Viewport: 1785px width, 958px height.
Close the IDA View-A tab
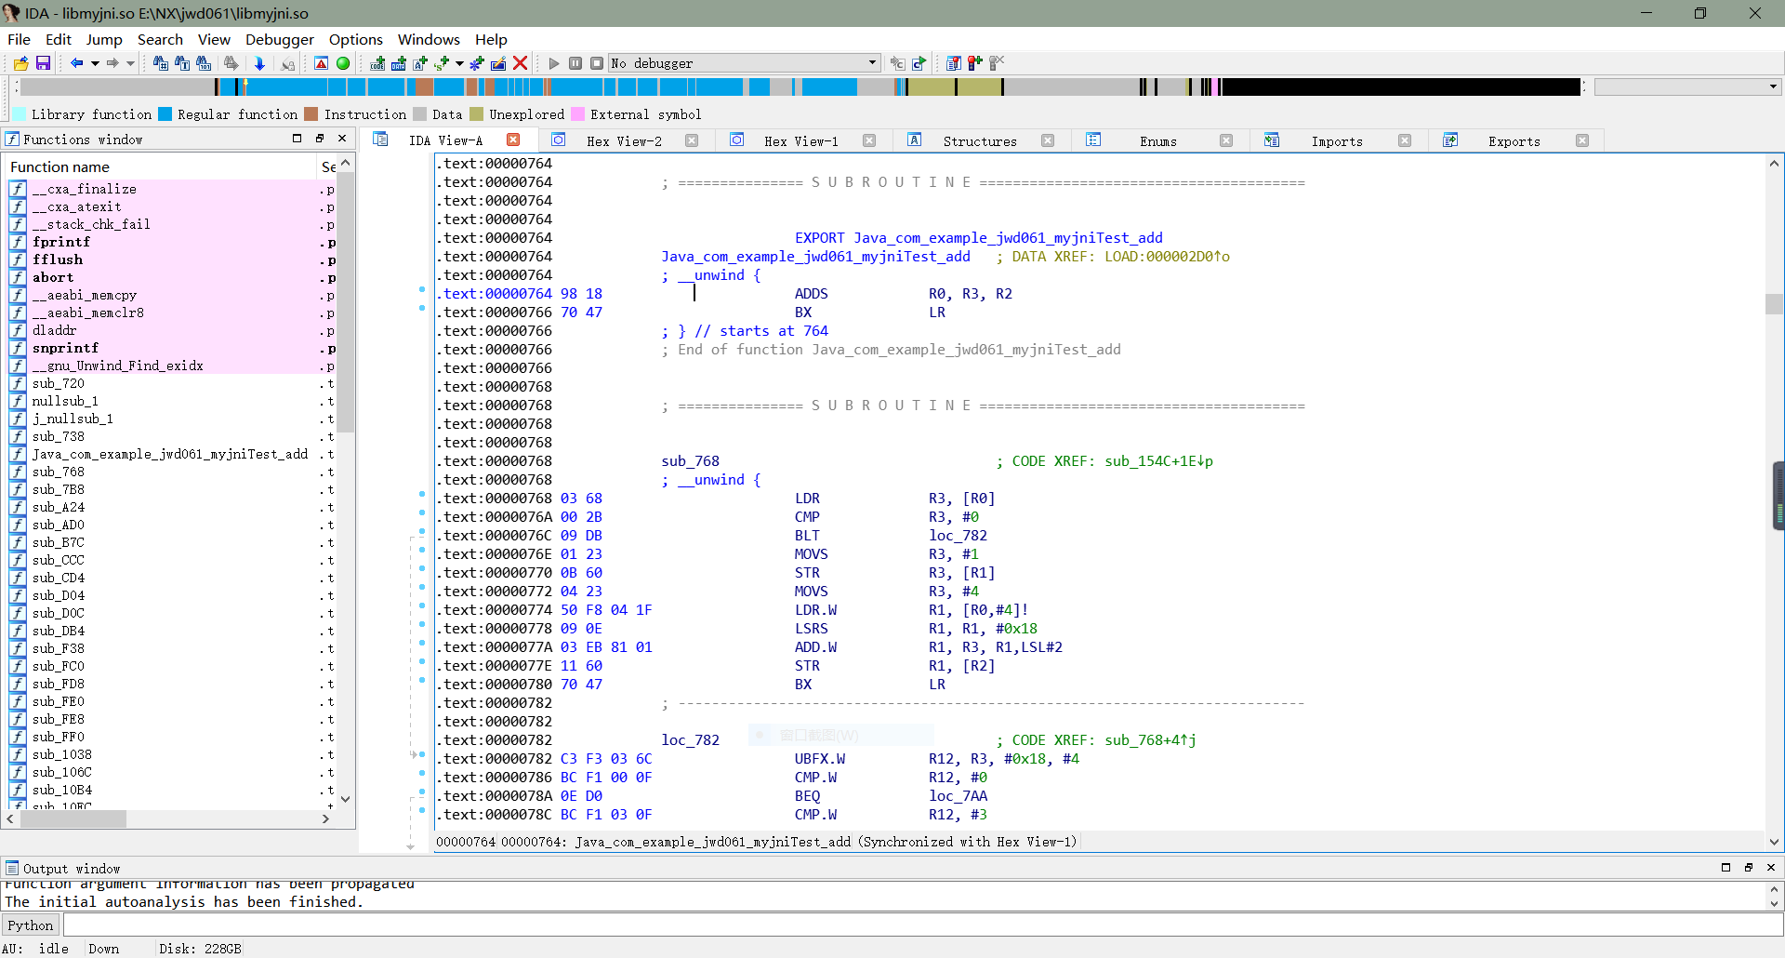click(513, 140)
